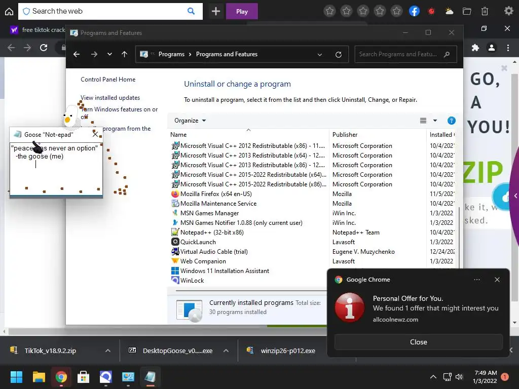Sort the list by Name column
This screenshot has height=389, width=519.
click(248, 135)
